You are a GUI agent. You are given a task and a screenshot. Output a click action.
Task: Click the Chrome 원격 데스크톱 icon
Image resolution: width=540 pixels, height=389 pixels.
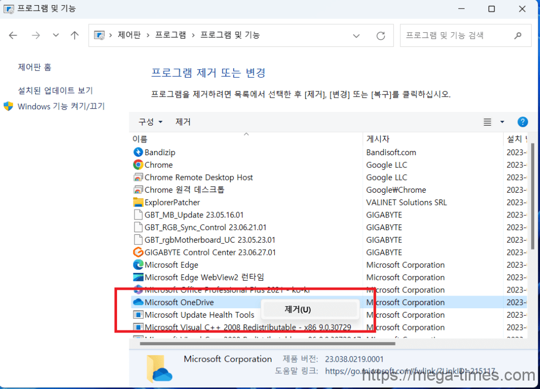(138, 189)
